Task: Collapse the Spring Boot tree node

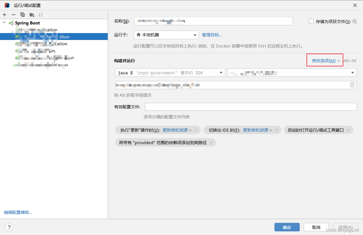Action: [x=4, y=23]
